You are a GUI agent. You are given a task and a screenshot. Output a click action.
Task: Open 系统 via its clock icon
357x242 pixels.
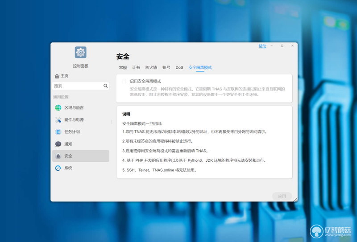point(58,168)
